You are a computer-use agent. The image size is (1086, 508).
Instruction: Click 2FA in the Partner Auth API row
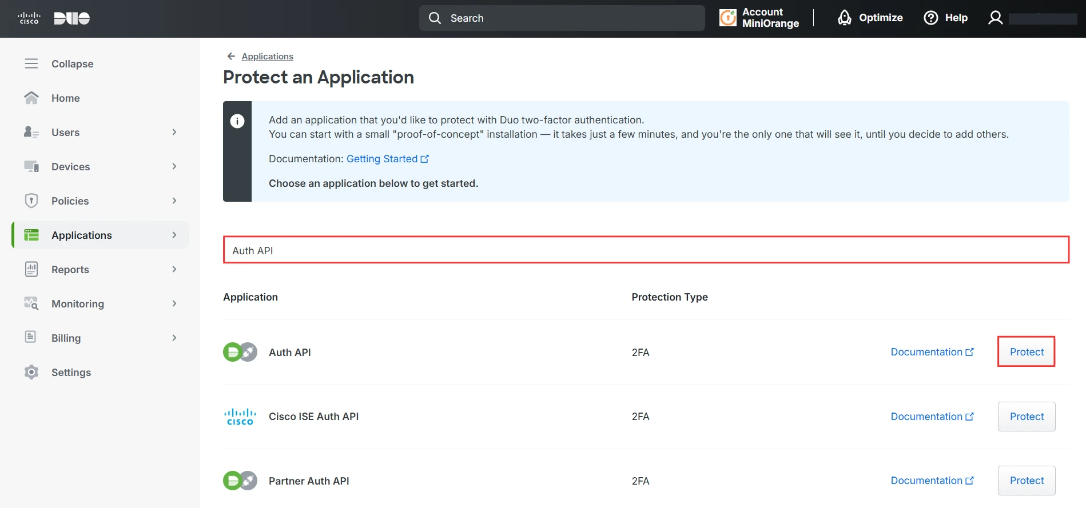pos(641,481)
